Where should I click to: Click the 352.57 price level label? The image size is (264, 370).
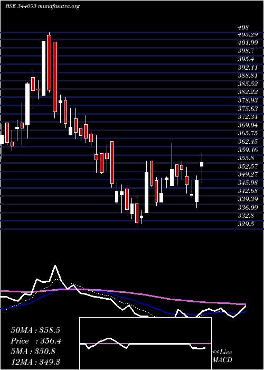point(247,166)
